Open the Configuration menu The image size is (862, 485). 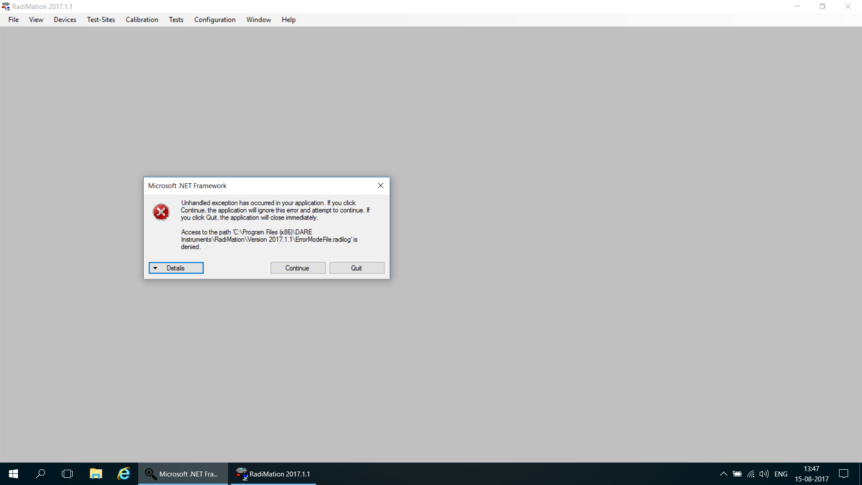[x=214, y=20]
